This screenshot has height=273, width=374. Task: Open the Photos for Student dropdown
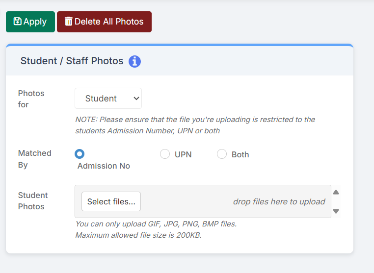click(x=108, y=99)
